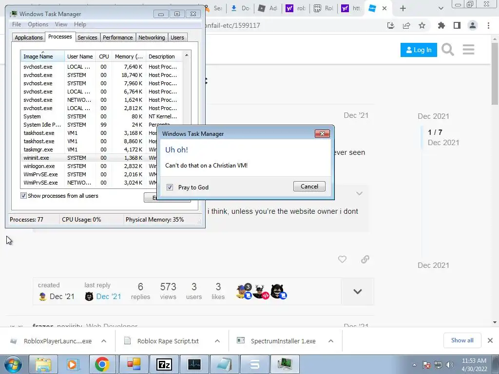
Task: Switch to the Networking tab
Action: pyautogui.click(x=152, y=37)
